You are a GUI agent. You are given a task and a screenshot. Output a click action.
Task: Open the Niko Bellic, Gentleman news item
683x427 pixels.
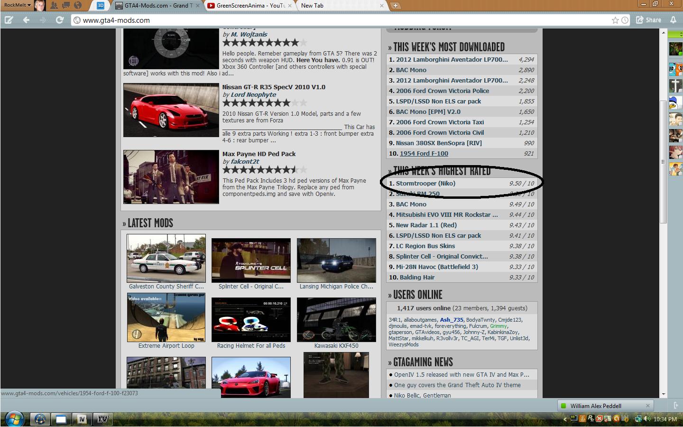(422, 395)
